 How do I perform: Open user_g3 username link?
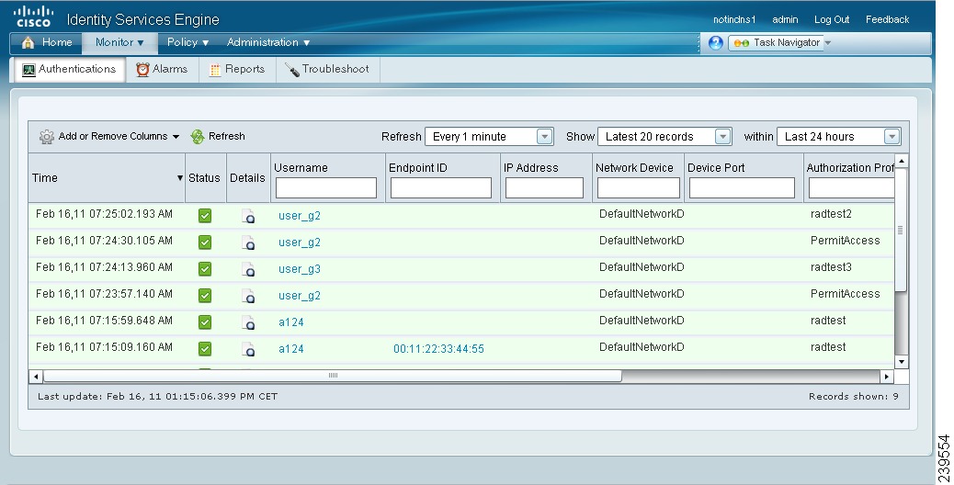coord(300,269)
